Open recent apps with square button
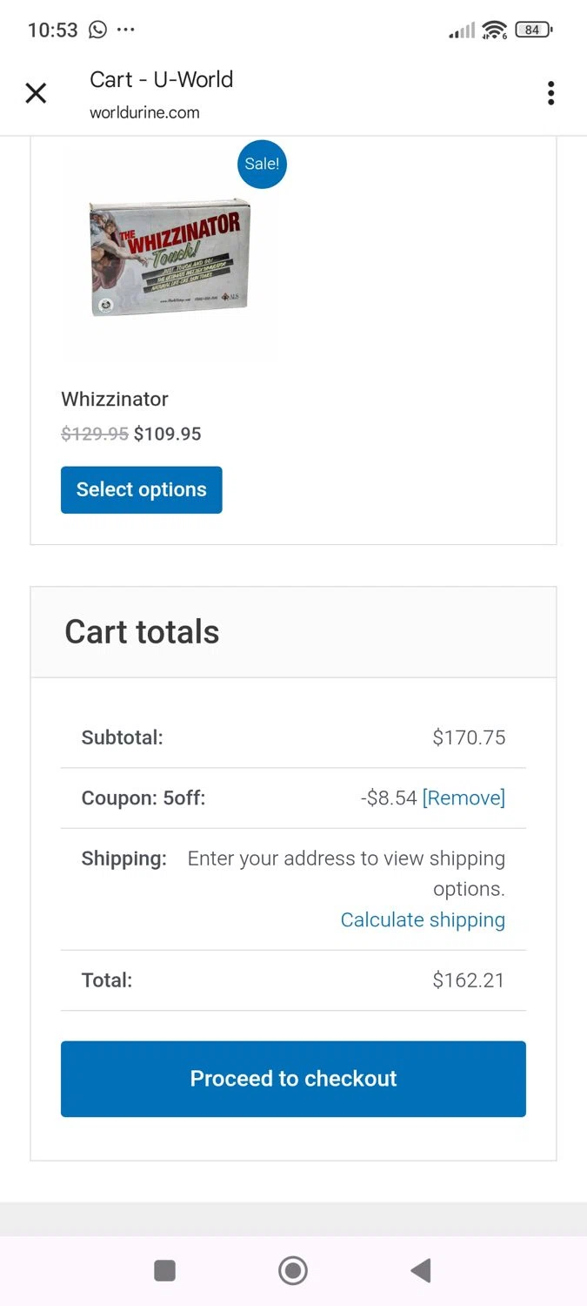587x1306 pixels. pyautogui.click(x=164, y=1270)
